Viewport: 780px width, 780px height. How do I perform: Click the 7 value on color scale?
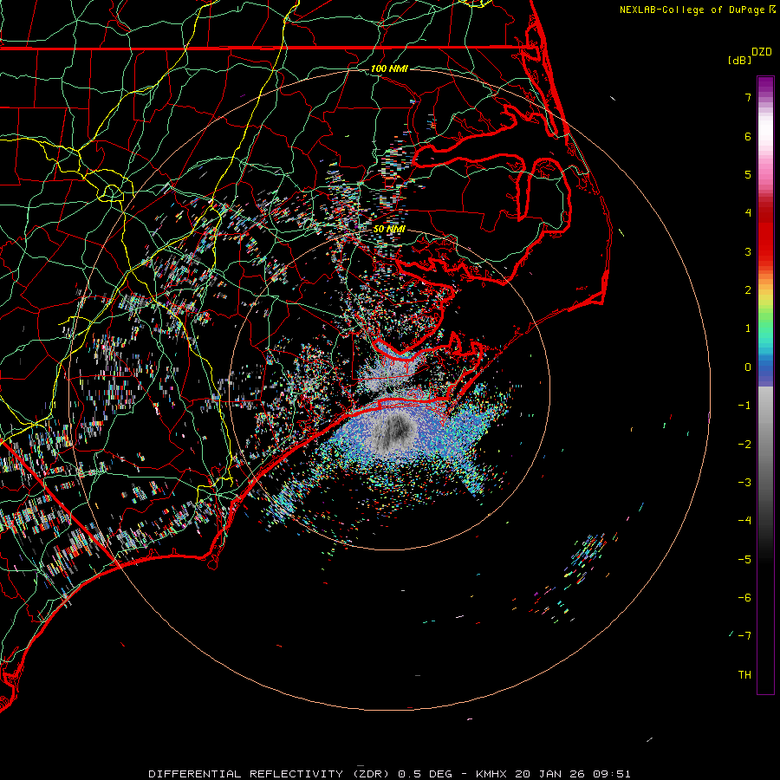pyautogui.click(x=748, y=97)
